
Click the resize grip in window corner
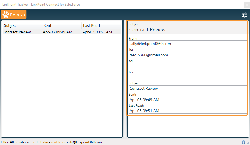pos(248,143)
